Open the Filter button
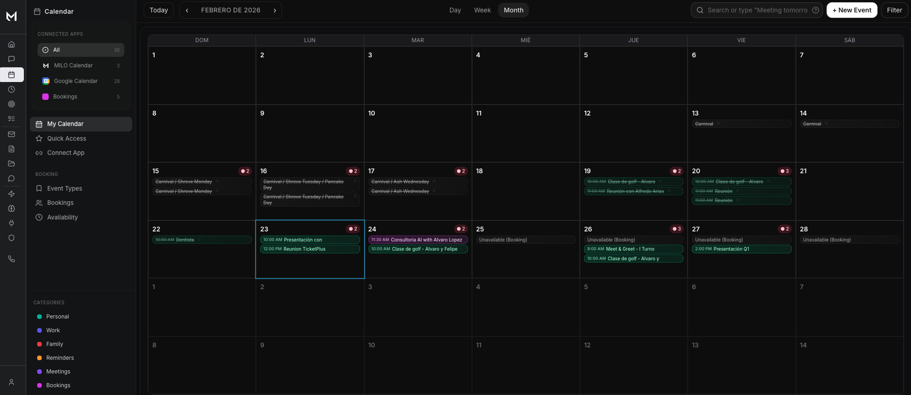The height and width of the screenshot is (395, 911). [x=894, y=10]
